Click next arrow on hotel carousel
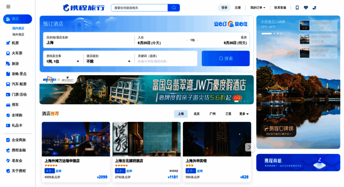 (x=249, y=147)
